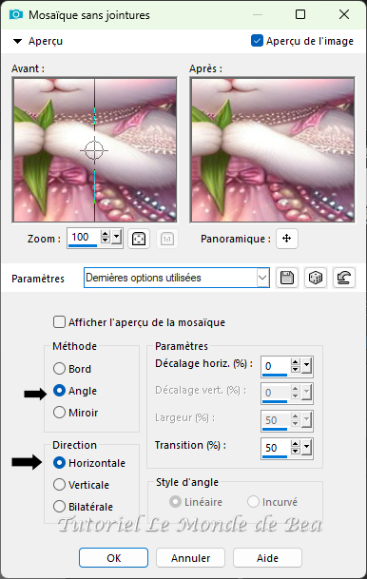Viewport: 367px width, 579px height.
Task: Open the Transition (%) slider dropdown arrow
Action: coord(306,448)
